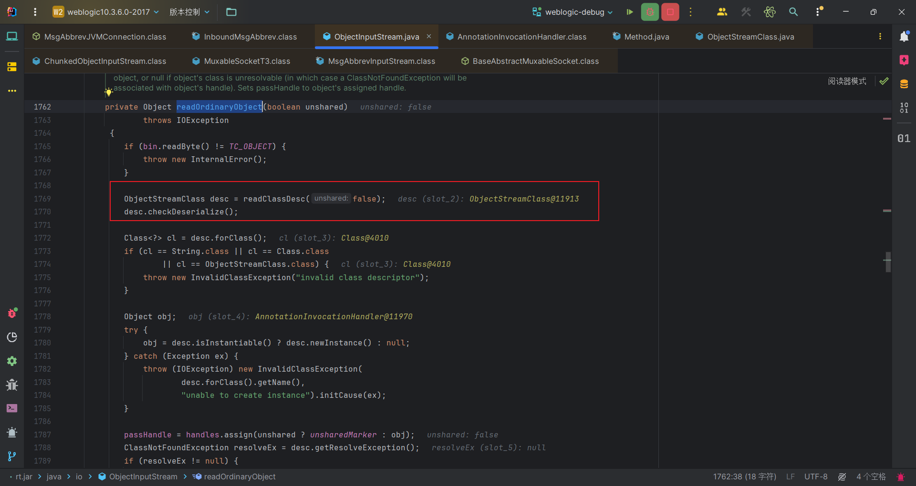916x486 pixels.
Task: Open the Terminal tool window
Action: [12, 408]
